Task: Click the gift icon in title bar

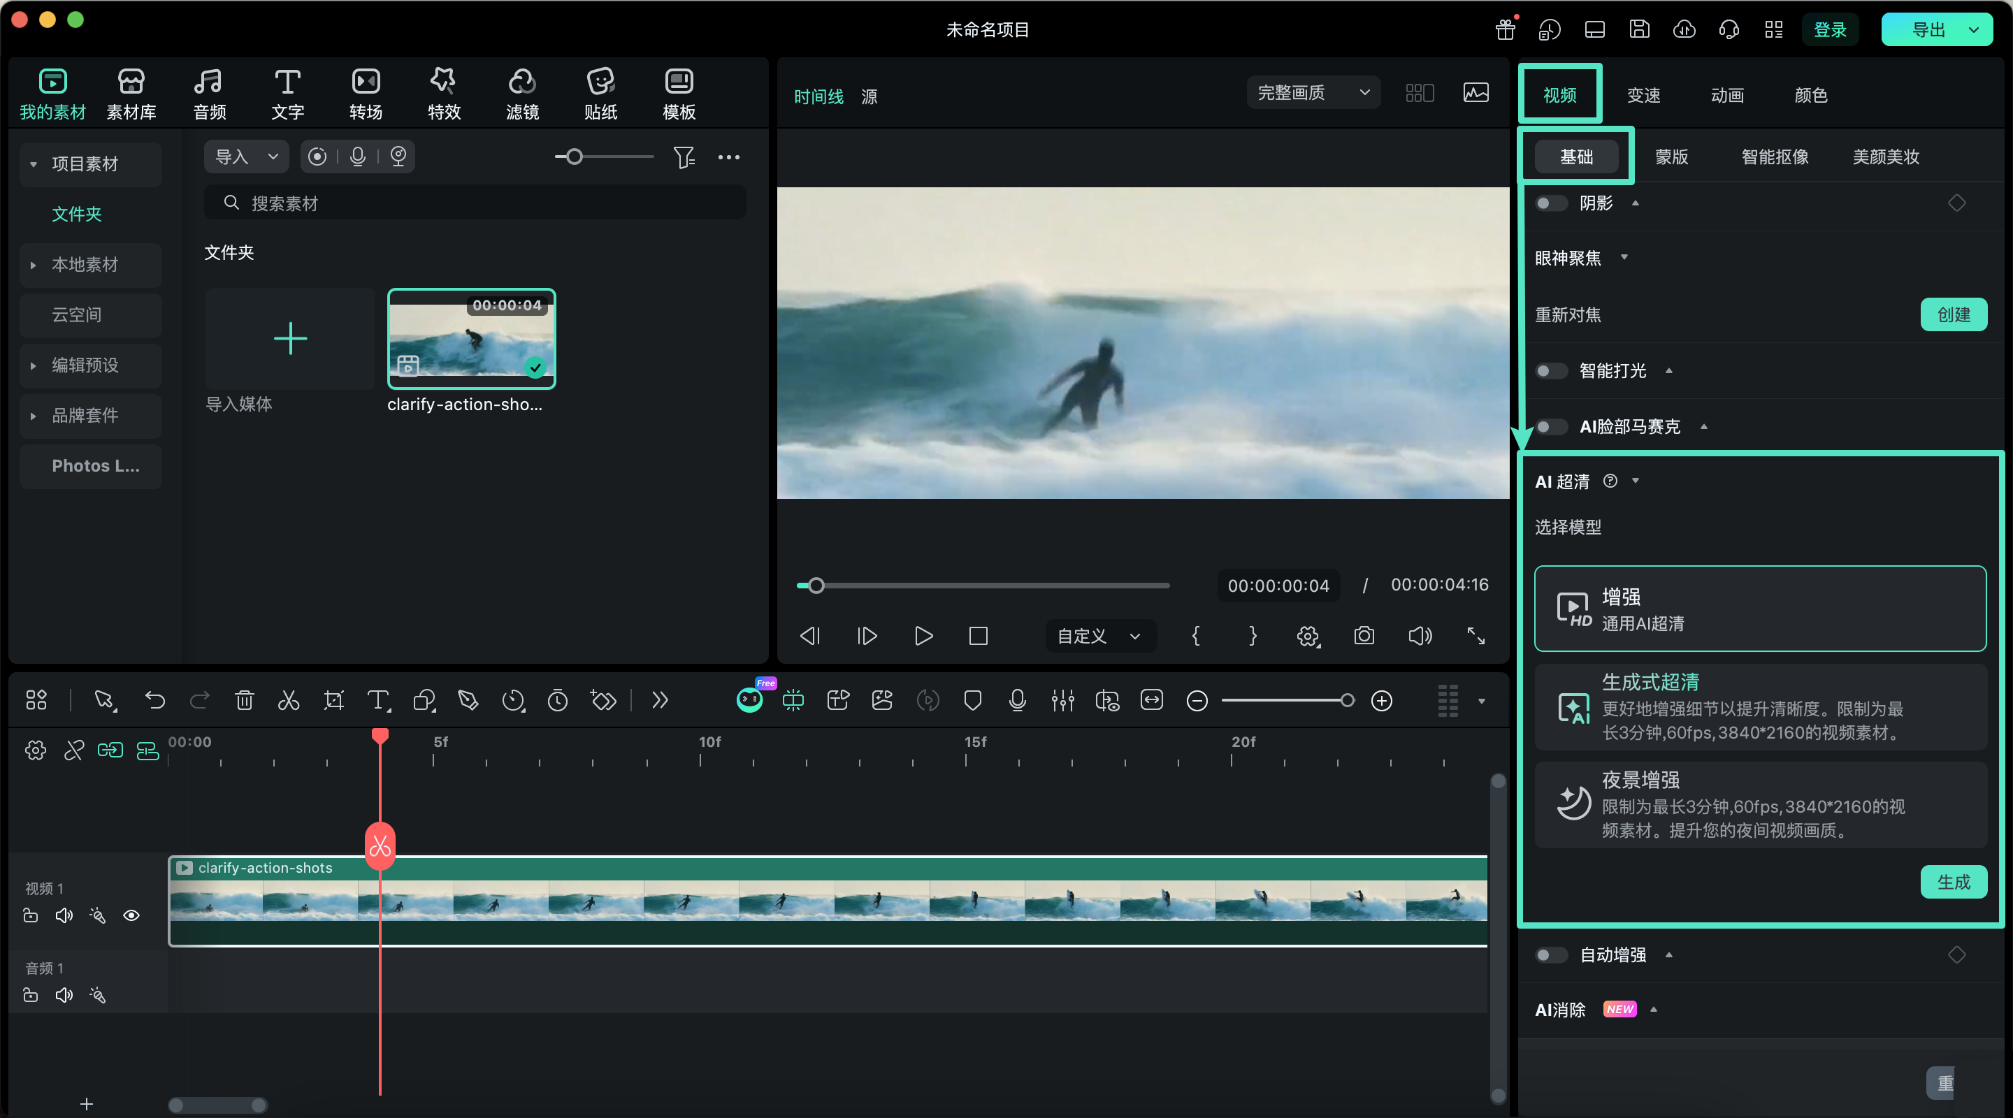Action: point(1505,29)
